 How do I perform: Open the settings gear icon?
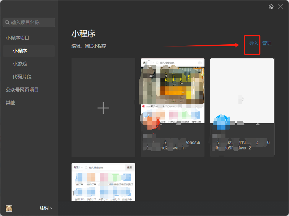[271, 7]
